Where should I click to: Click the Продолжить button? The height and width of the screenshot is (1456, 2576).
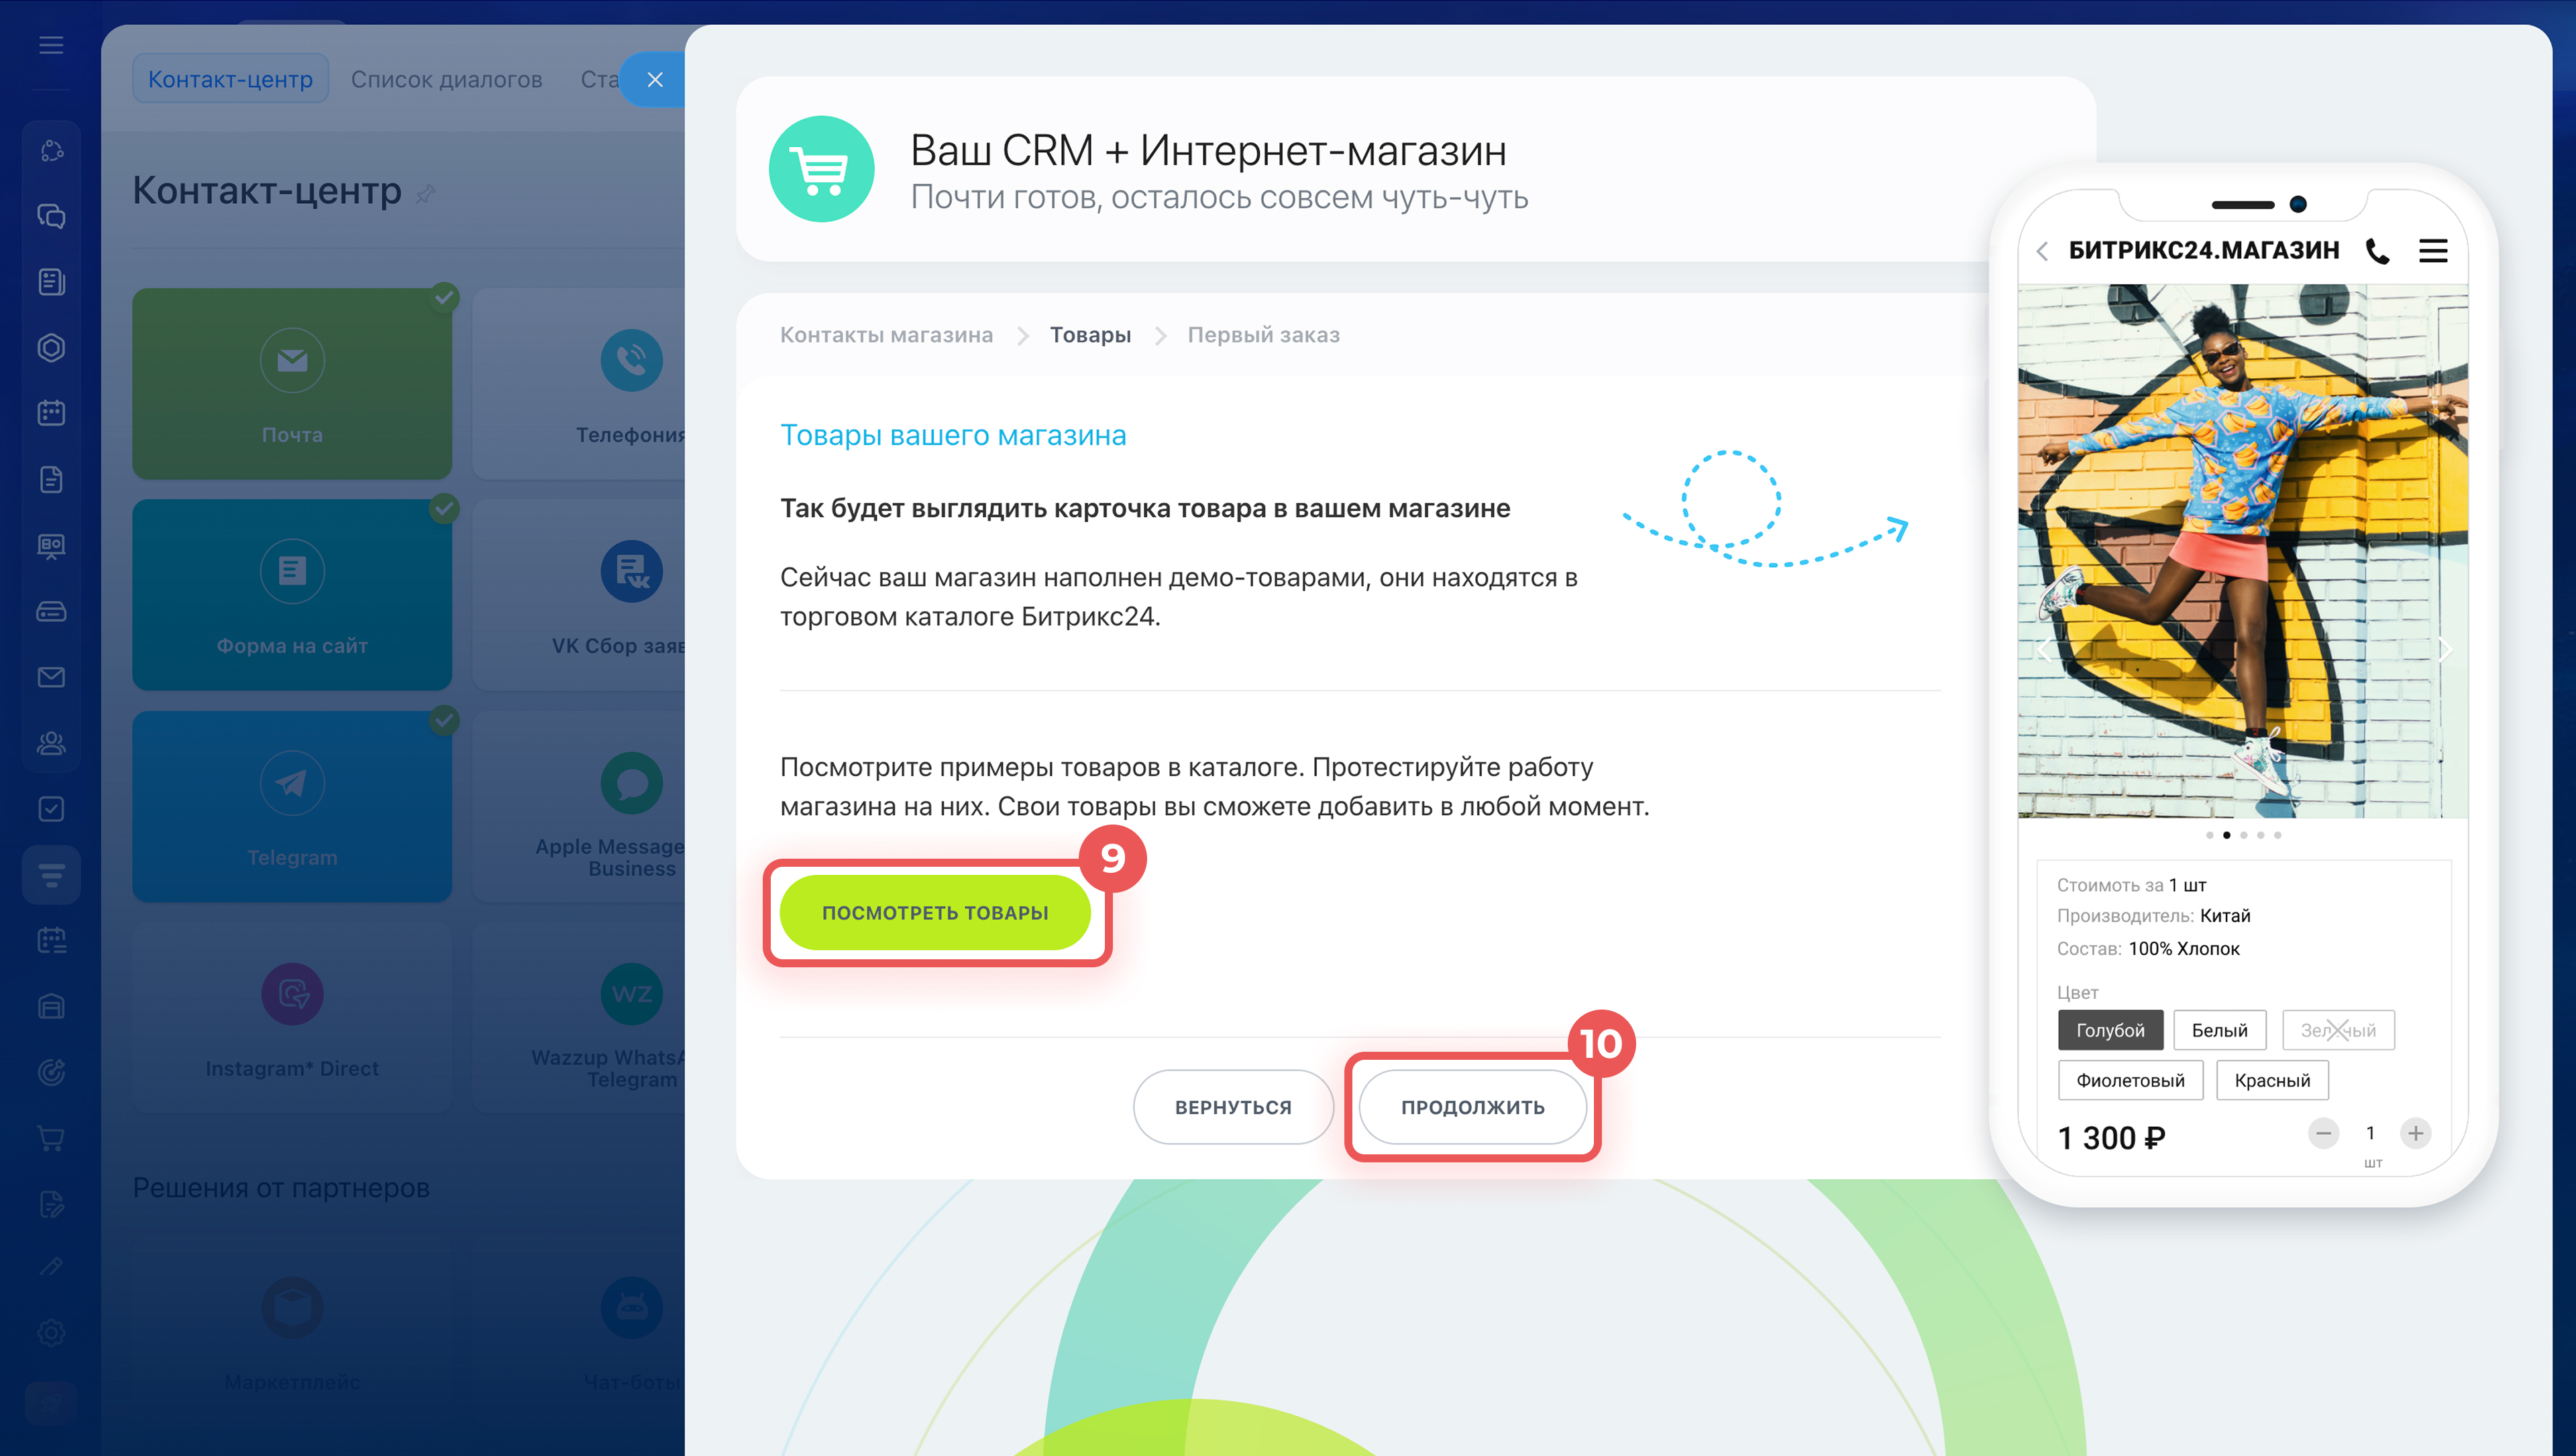coord(1472,1107)
